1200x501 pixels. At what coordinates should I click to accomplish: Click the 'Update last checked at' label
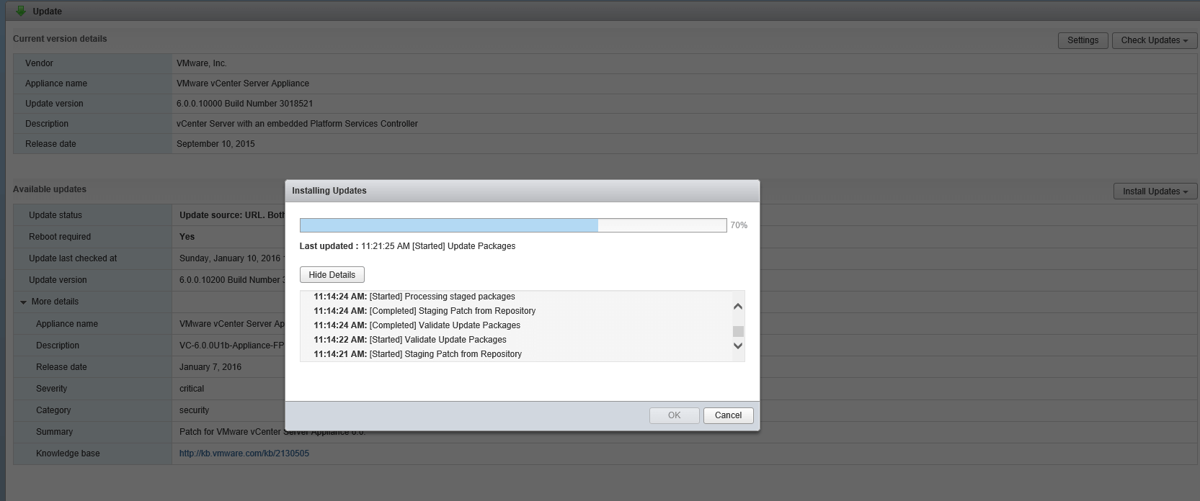coord(73,258)
